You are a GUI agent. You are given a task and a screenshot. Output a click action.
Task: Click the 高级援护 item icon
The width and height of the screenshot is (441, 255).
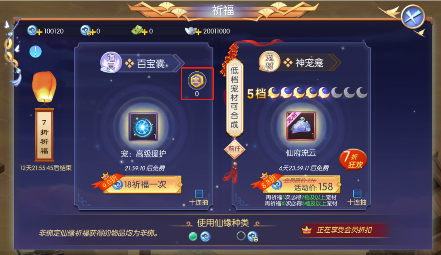coord(143,127)
